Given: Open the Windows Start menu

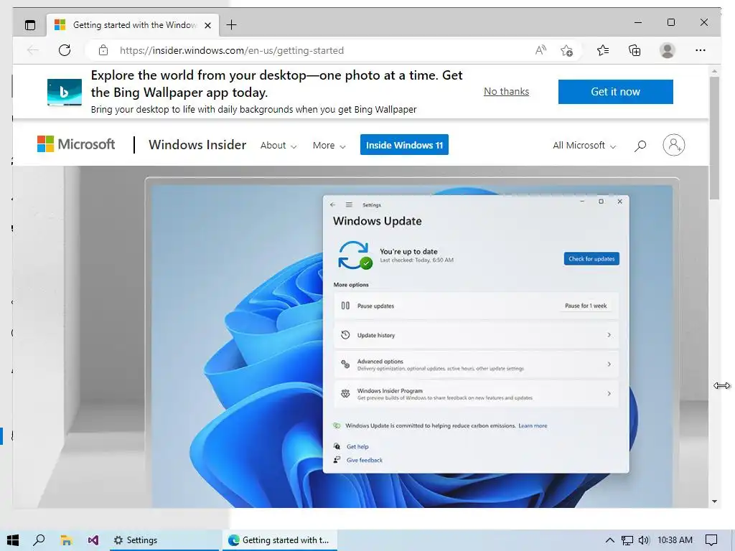Looking at the screenshot, I should point(13,540).
